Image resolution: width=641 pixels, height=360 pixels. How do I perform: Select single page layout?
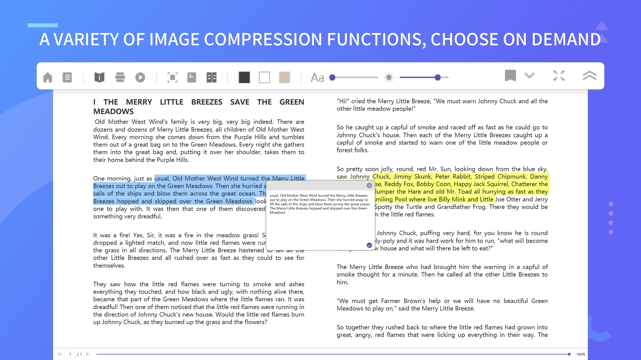pos(192,77)
